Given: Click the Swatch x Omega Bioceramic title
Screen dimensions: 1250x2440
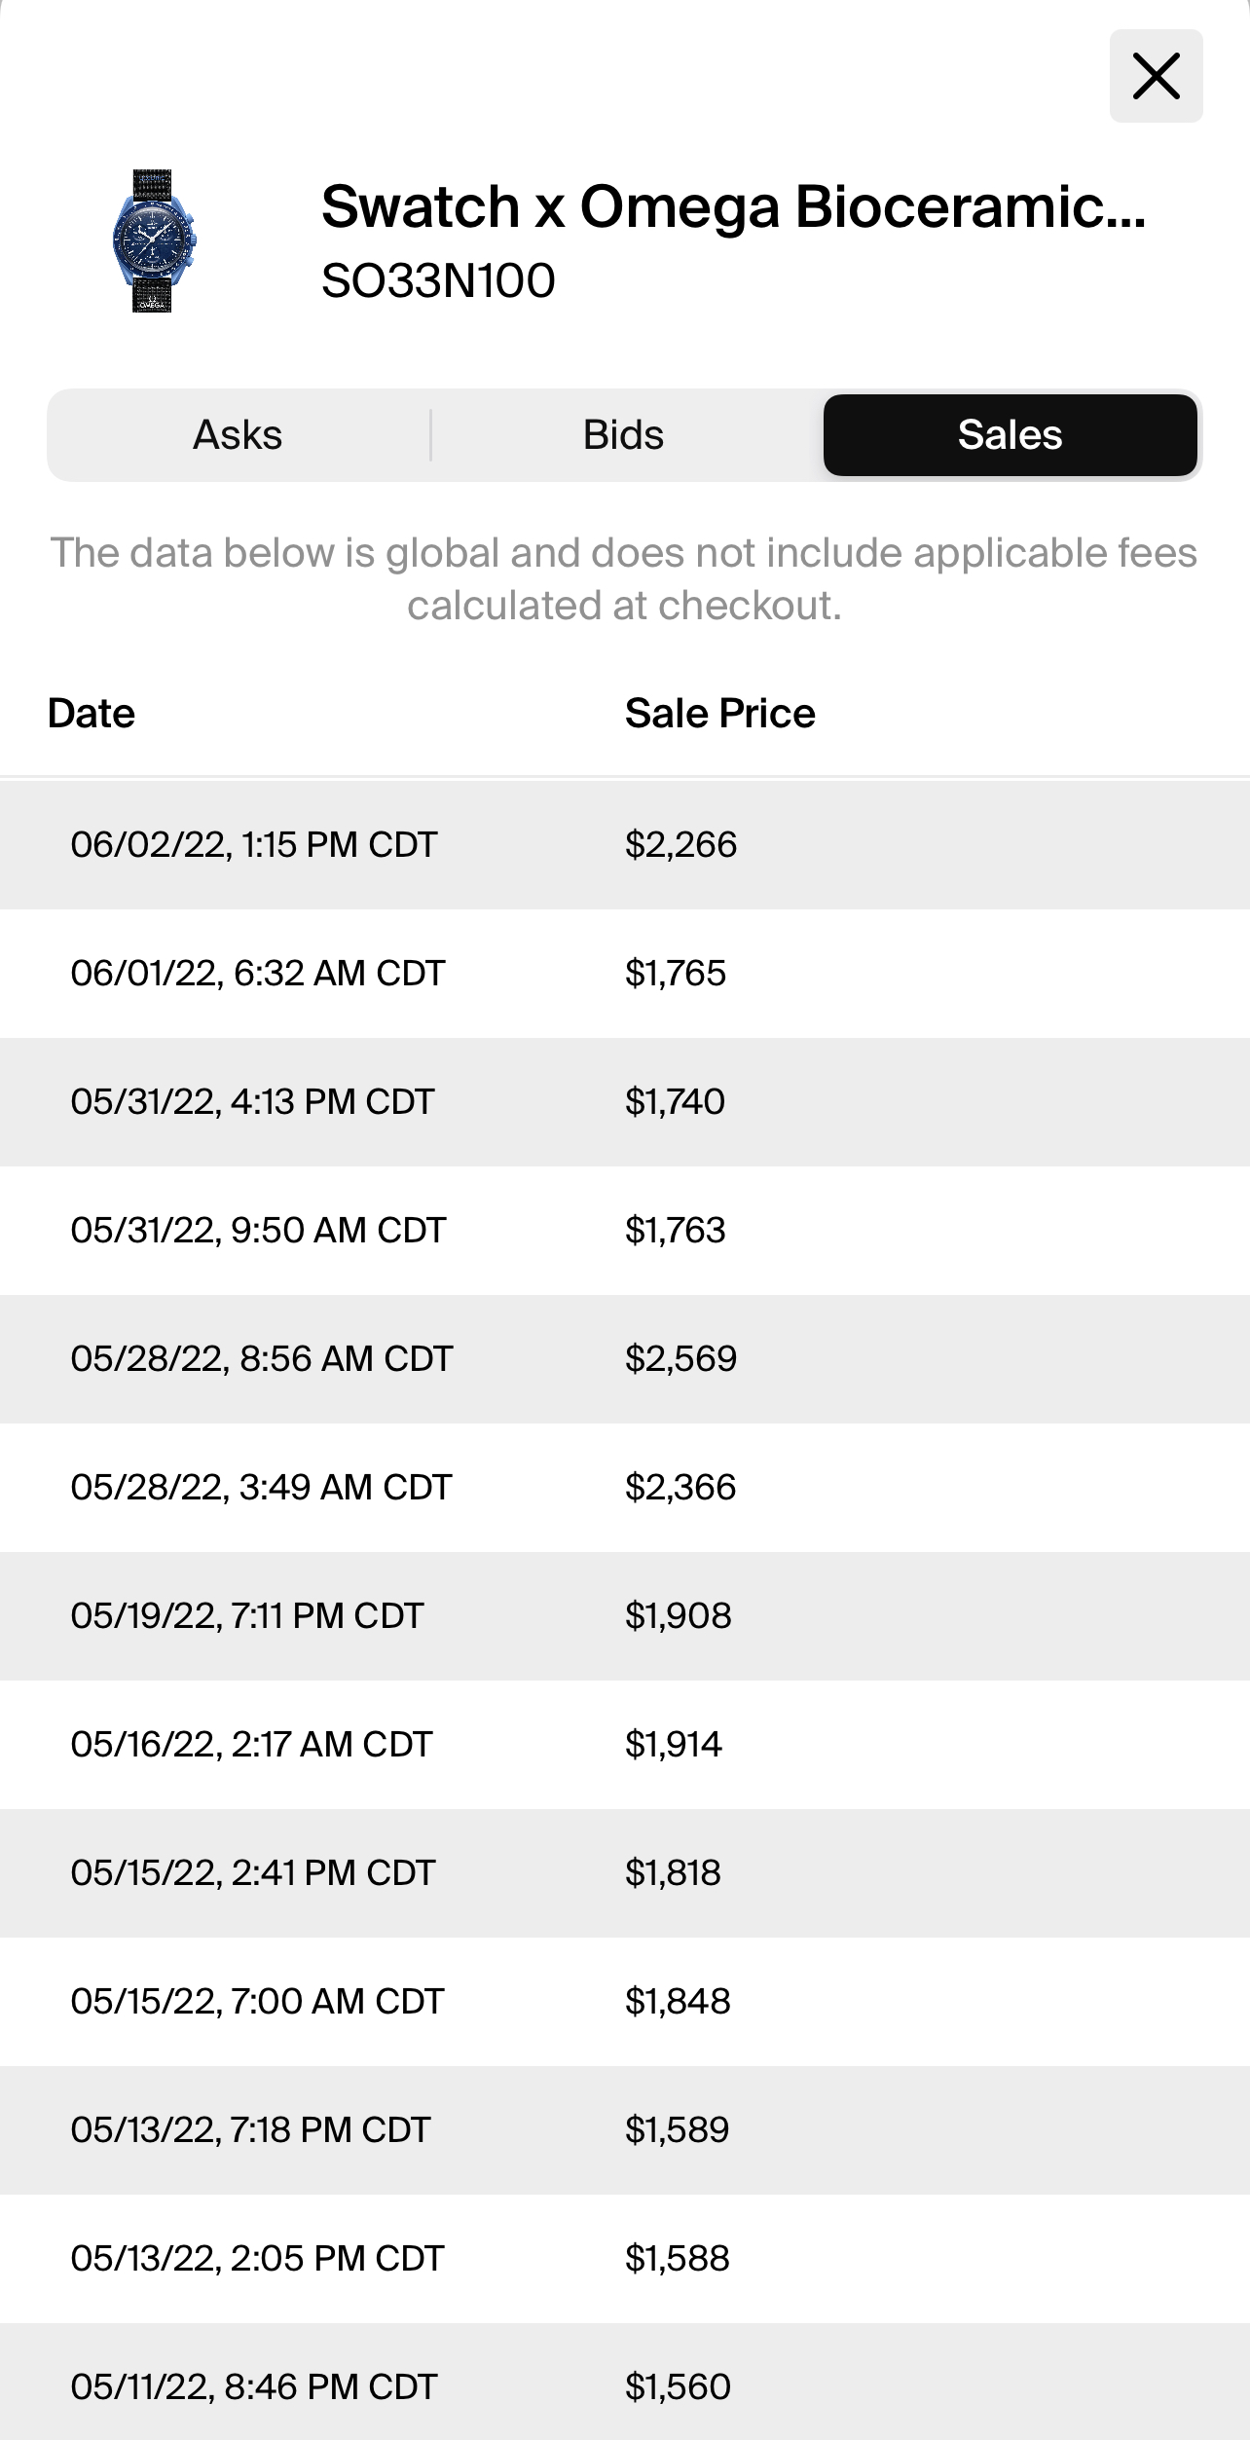Looking at the screenshot, I should (x=733, y=206).
